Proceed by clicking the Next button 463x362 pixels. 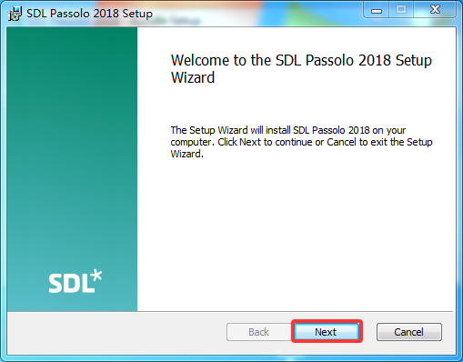[326, 332]
